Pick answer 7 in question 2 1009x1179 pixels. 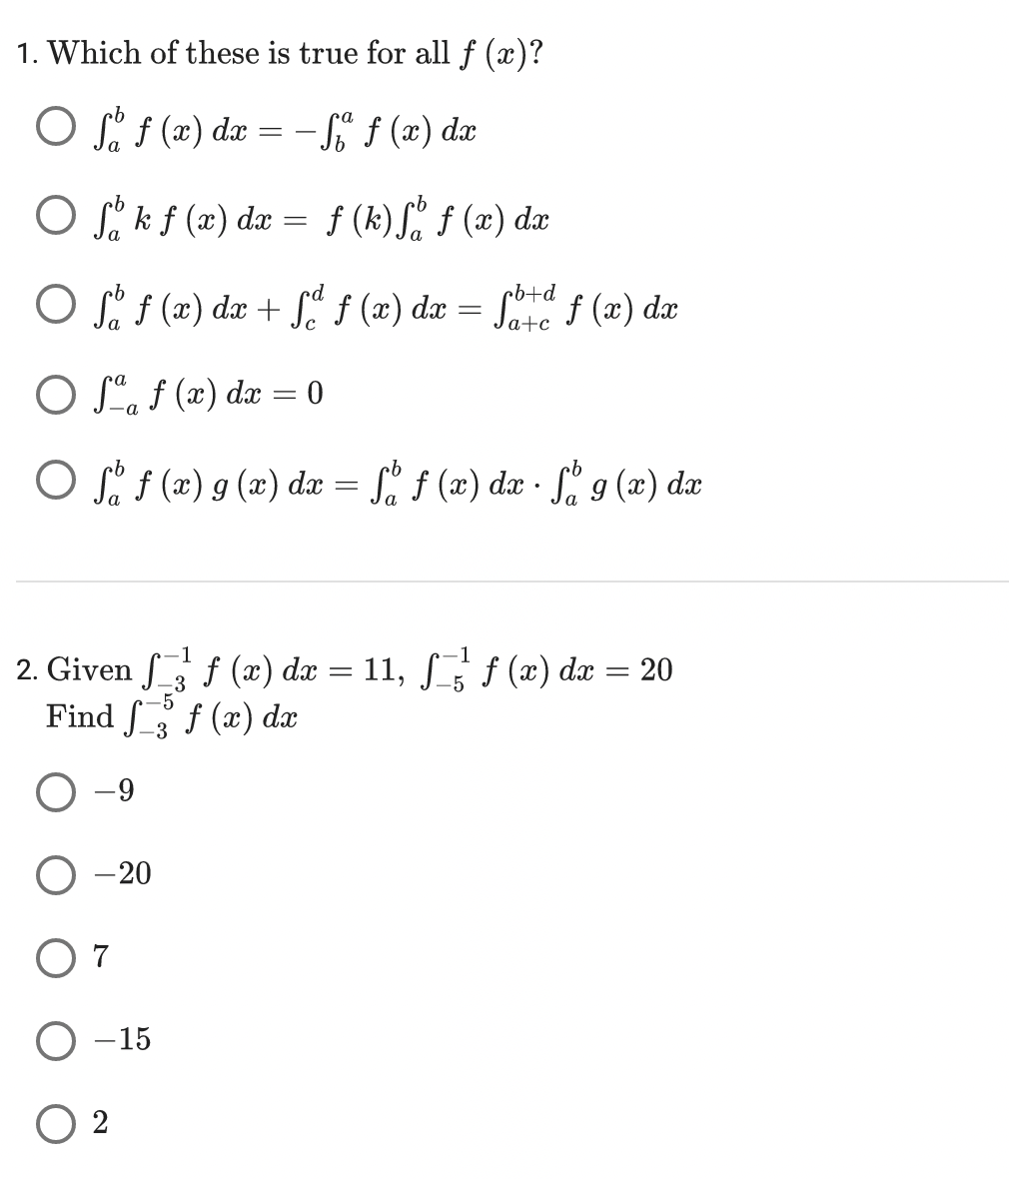[x=54, y=954]
